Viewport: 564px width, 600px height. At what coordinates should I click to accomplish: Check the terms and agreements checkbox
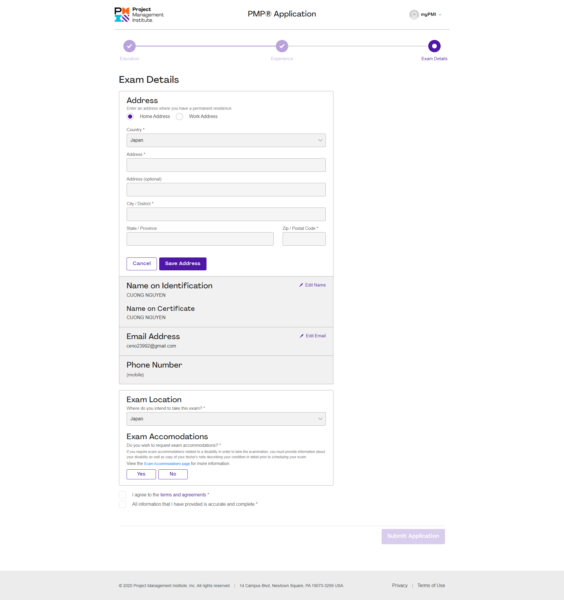(x=122, y=495)
